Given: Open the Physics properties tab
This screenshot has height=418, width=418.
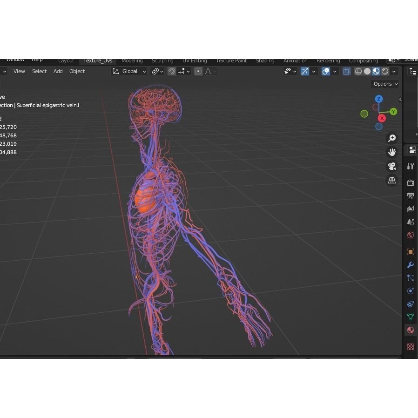Looking at the screenshot, I should click(410, 291).
